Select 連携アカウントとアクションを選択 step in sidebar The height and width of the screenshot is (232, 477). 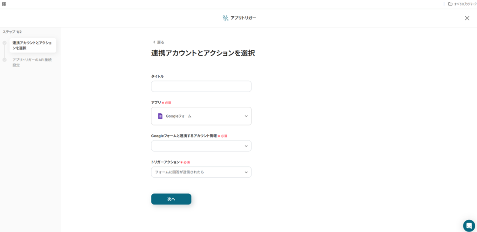click(x=32, y=45)
